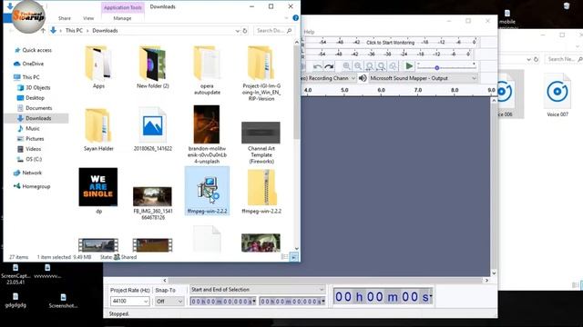Image resolution: width=583 pixels, height=327 pixels.
Task: Click the Up arrow in Downloads explorer
Action: [43, 30]
